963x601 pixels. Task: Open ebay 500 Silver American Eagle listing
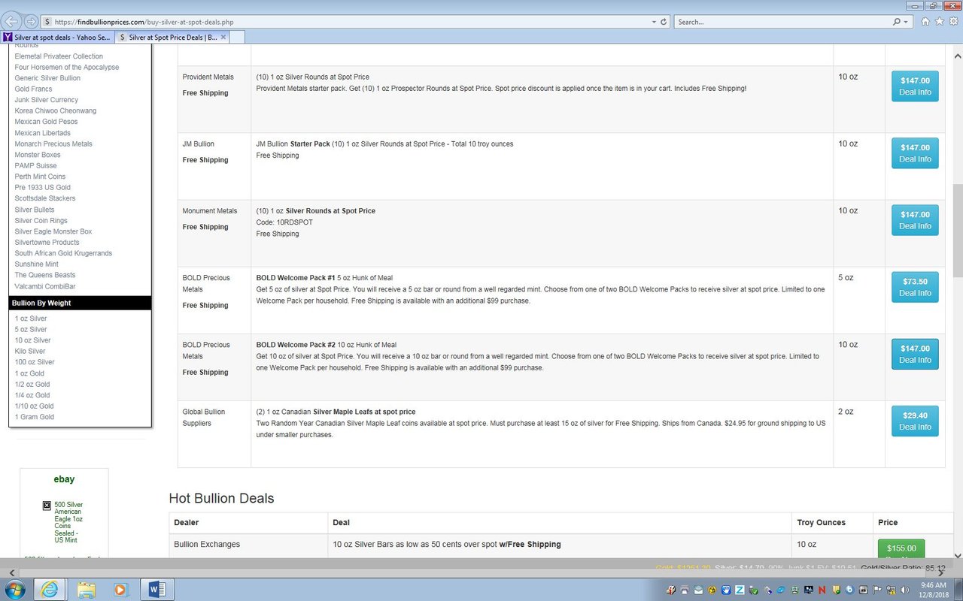[68, 522]
